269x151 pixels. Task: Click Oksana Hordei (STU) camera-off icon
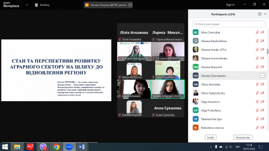pos(262,49)
